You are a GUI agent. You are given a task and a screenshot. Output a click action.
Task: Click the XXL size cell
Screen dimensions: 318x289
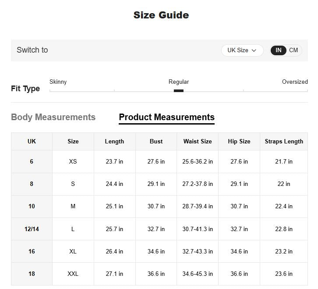click(73, 274)
